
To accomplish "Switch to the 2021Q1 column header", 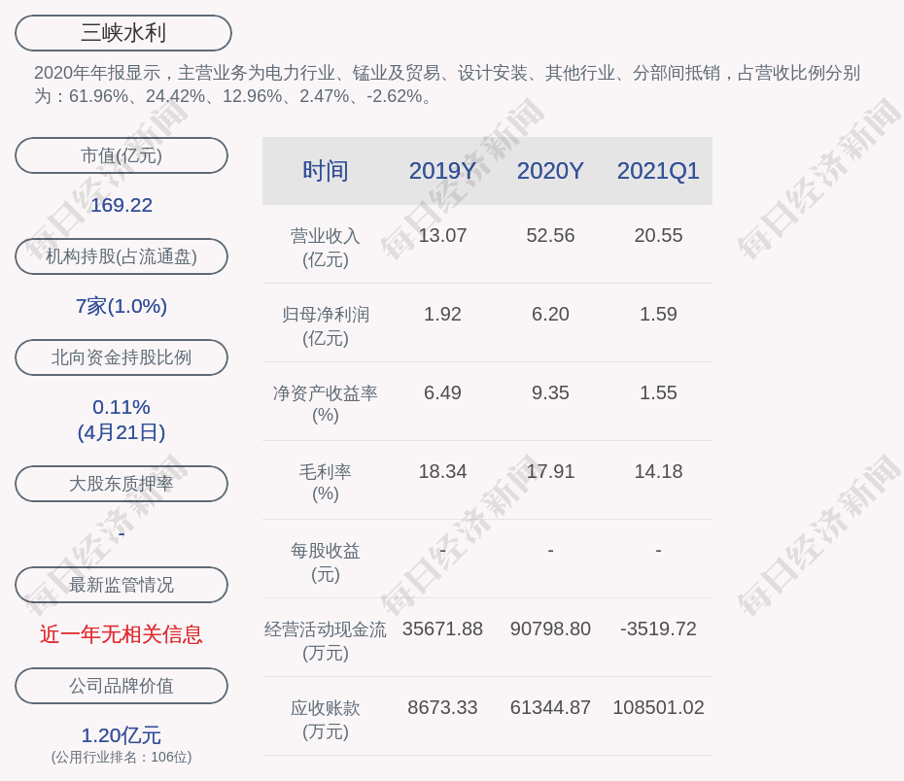I will click(x=658, y=171).
